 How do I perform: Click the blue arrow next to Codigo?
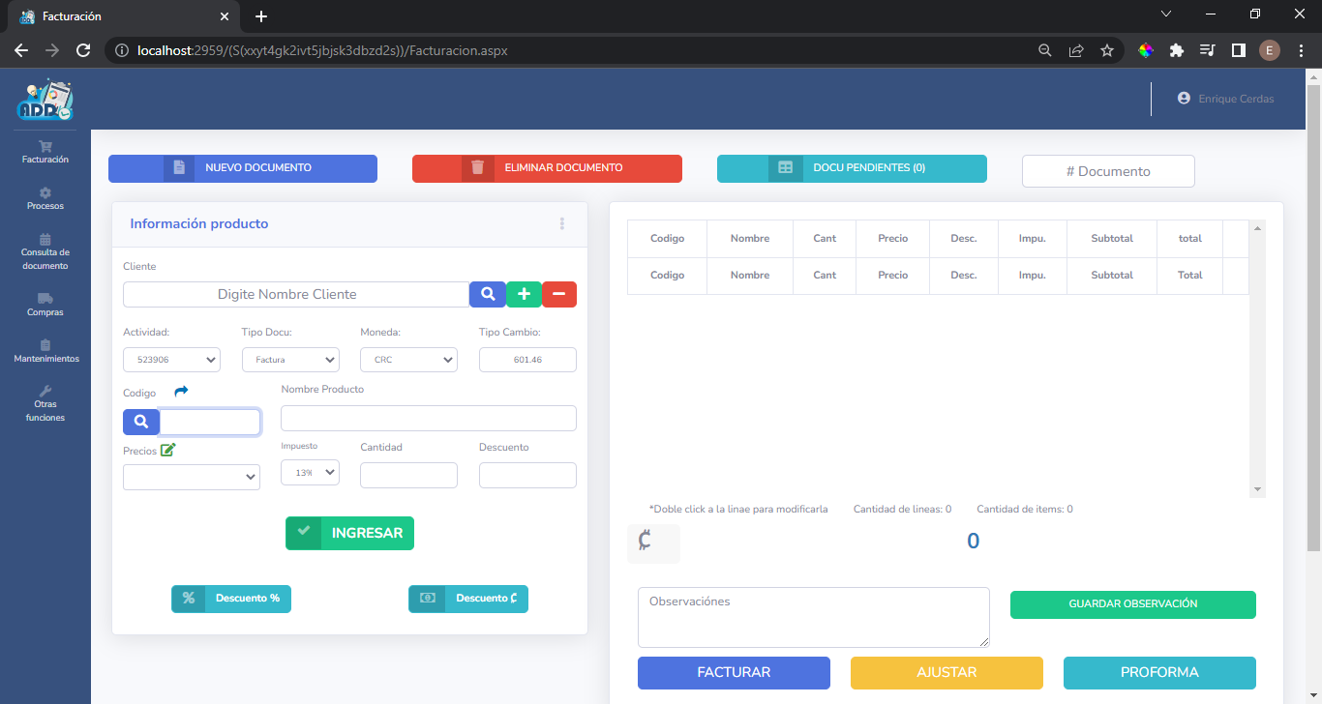pyautogui.click(x=181, y=392)
